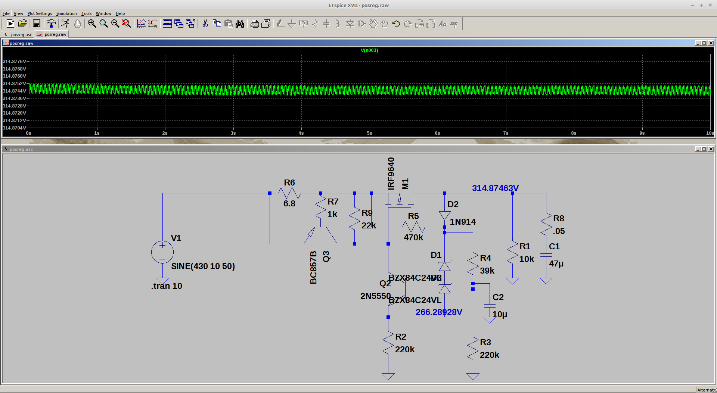
Task: Switch to the posreg.raw tab
Action: (x=52, y=34)
